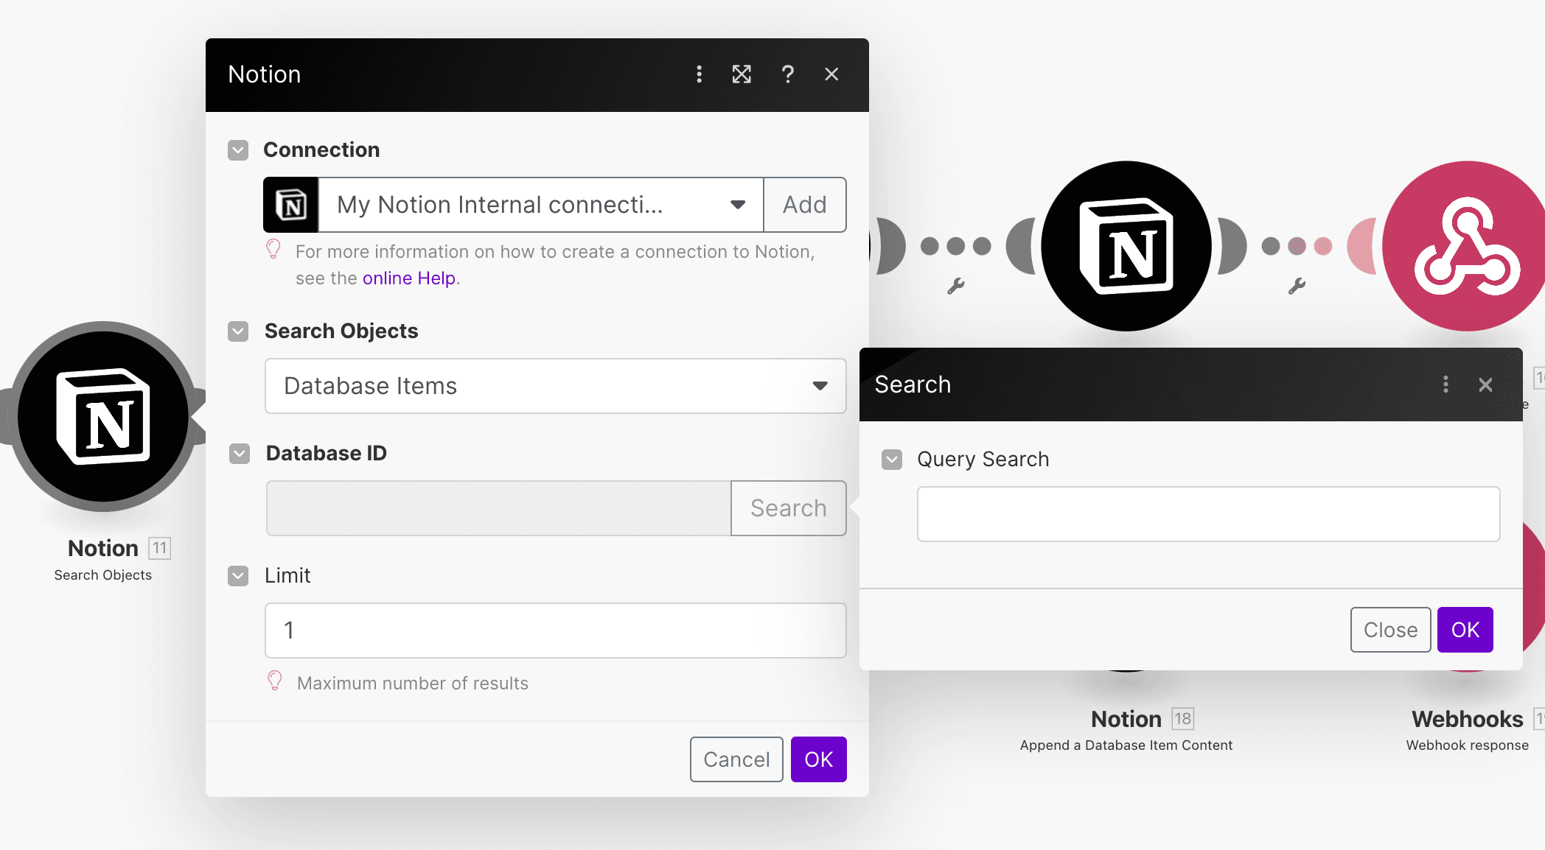Expand the Notion dialog to full screen

pyautogui.click(x=742, y=74)
